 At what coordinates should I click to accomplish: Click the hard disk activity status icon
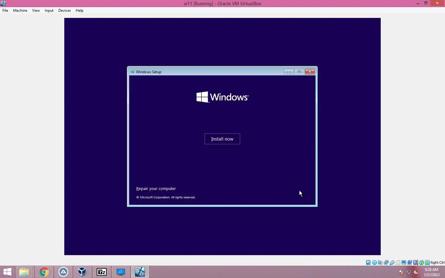click(x=368, y=263)
